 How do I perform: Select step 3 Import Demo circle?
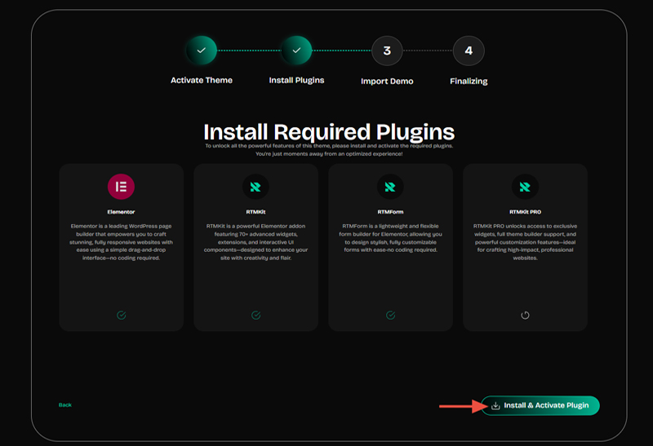387,51
